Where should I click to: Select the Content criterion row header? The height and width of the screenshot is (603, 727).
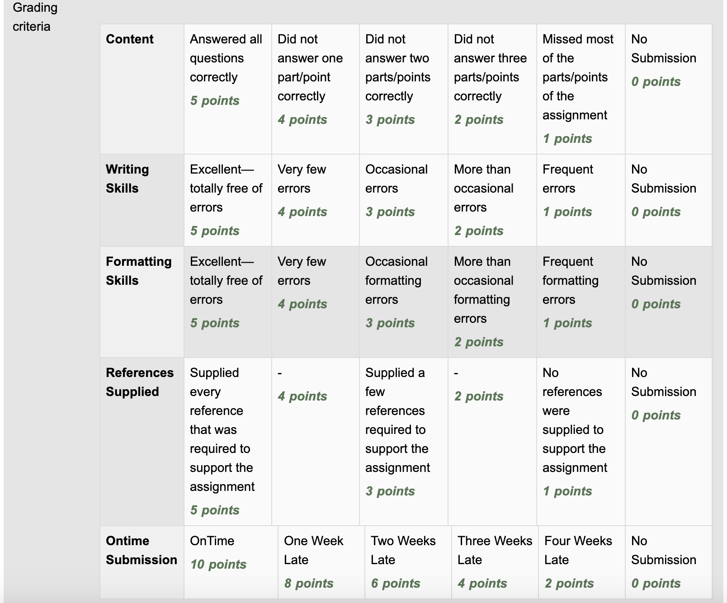point(142,89)
